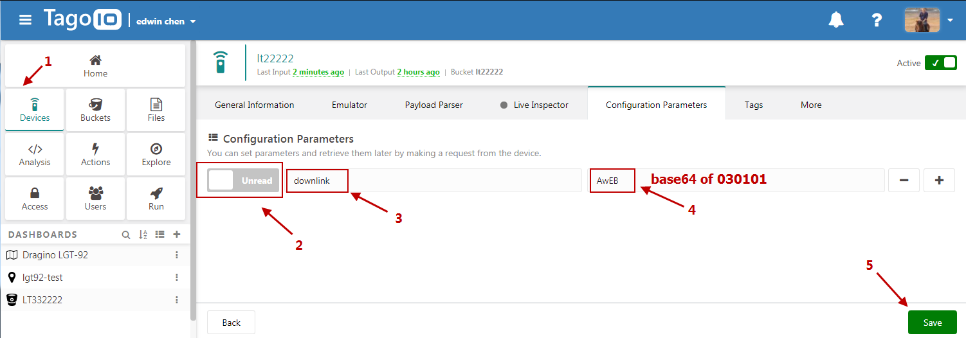Image resolution: width=966 pixels, height=338 pixels.
Task: Switch to Payload Parser tab
Action: click(x=434, y=105)
